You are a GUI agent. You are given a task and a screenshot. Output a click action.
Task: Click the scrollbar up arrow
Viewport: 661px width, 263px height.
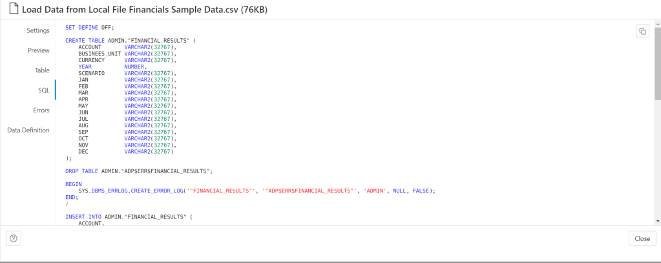click(x=657, y=24)
